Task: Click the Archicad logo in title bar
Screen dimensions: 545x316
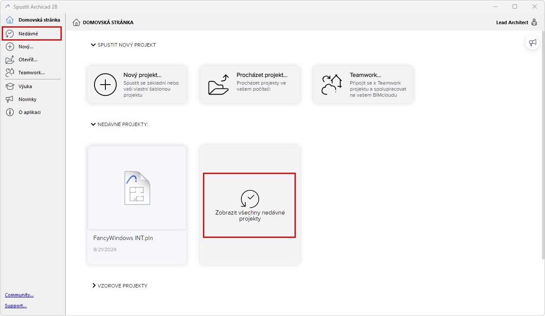Action: pos(7,6)
